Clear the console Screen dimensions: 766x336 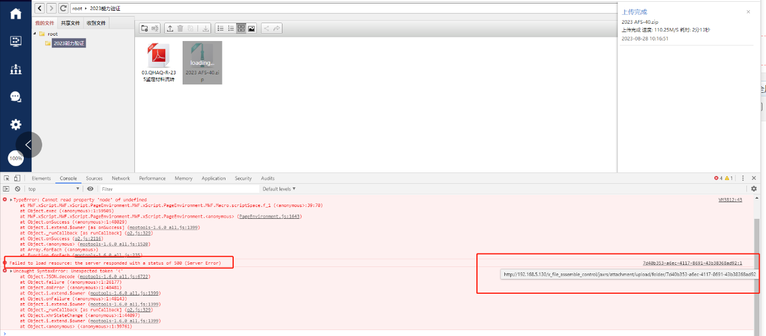click(x=17, y=189)
